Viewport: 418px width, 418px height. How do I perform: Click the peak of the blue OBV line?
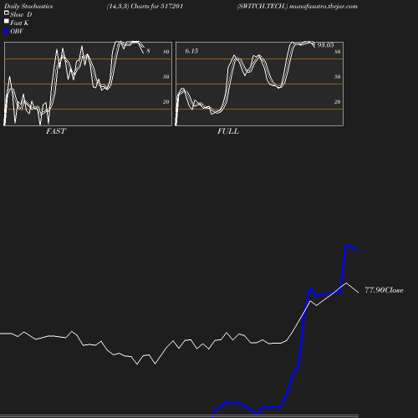346,246
